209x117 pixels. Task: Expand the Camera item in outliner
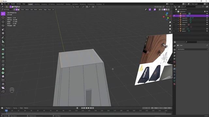click(178, 14)
